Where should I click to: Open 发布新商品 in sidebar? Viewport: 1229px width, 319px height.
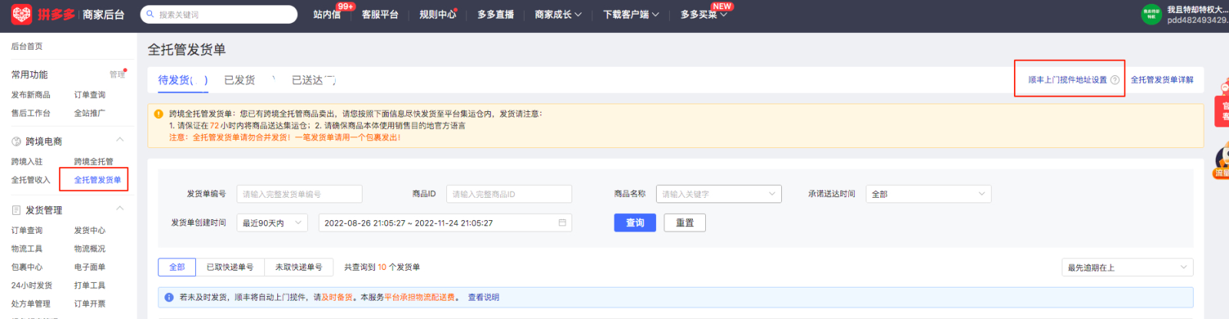click(x=31, y=95)
